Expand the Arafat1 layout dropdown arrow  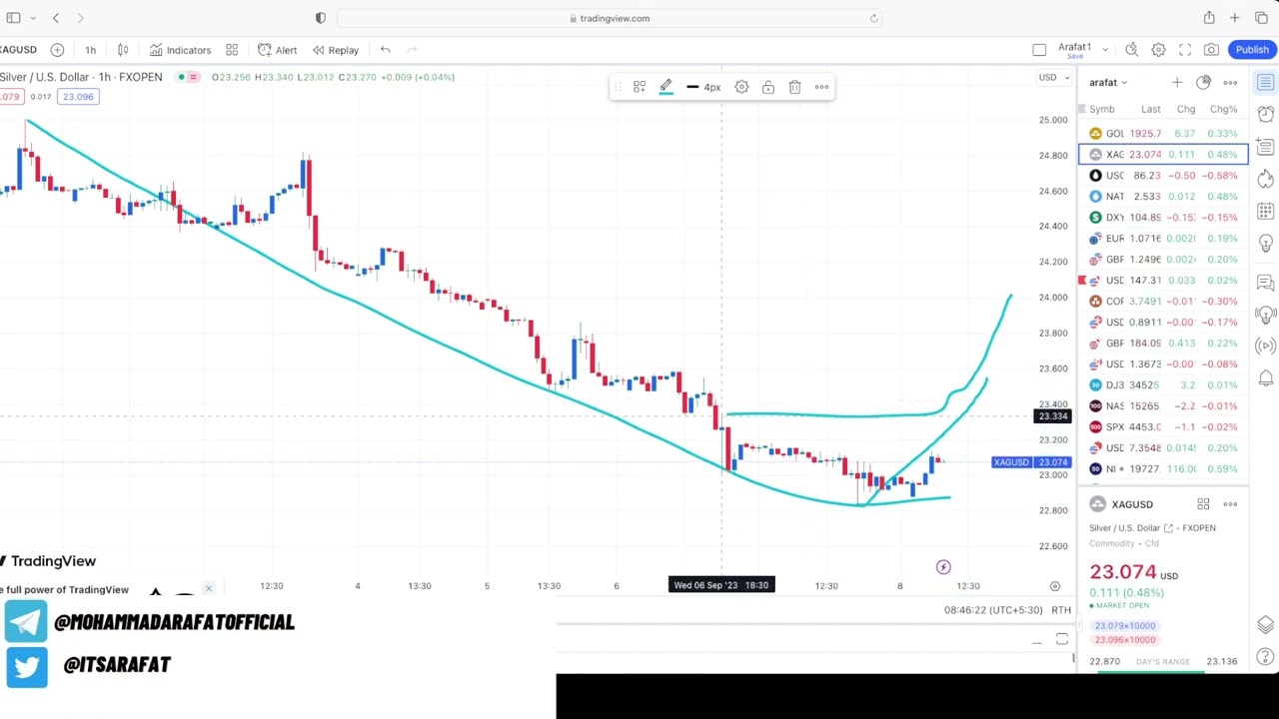click(x=1106, y=48)
